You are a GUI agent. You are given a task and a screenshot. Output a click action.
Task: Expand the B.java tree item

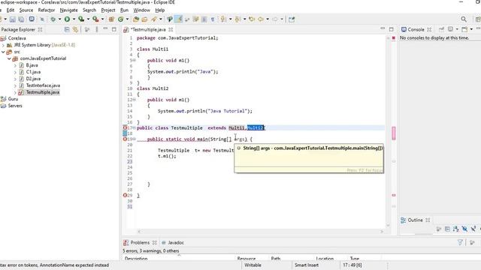[15, 65]
